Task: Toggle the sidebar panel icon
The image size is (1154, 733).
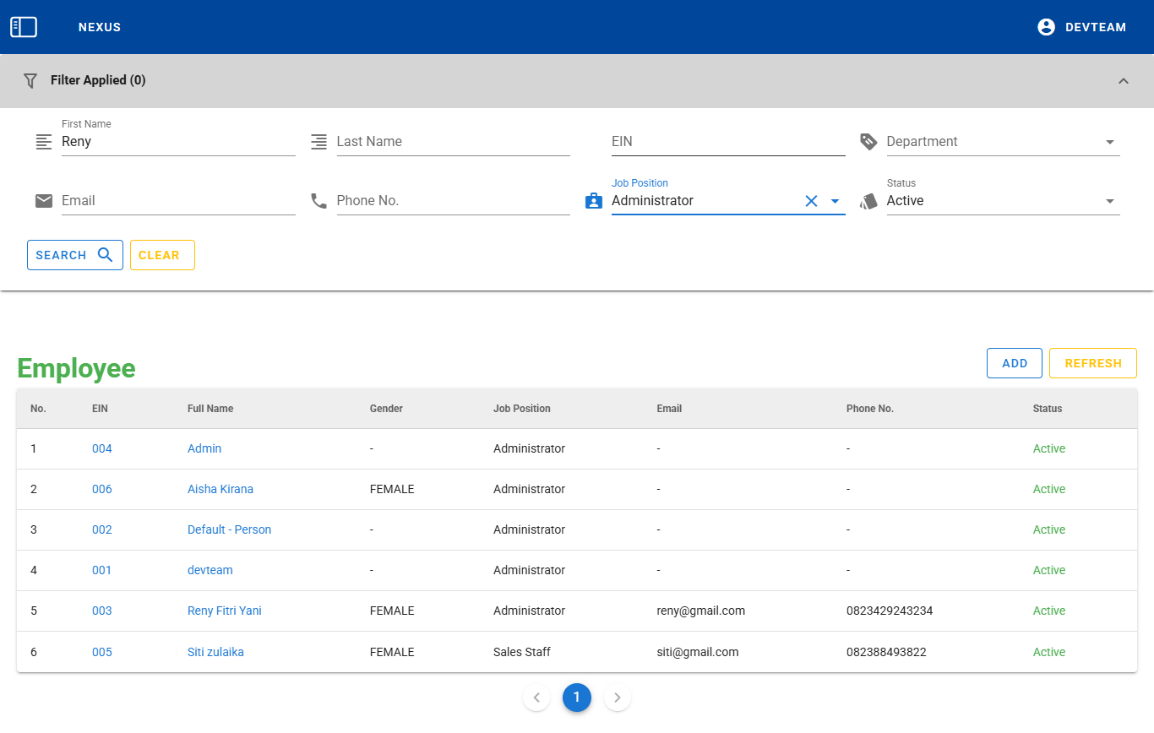Action: [x=24, y=27]
